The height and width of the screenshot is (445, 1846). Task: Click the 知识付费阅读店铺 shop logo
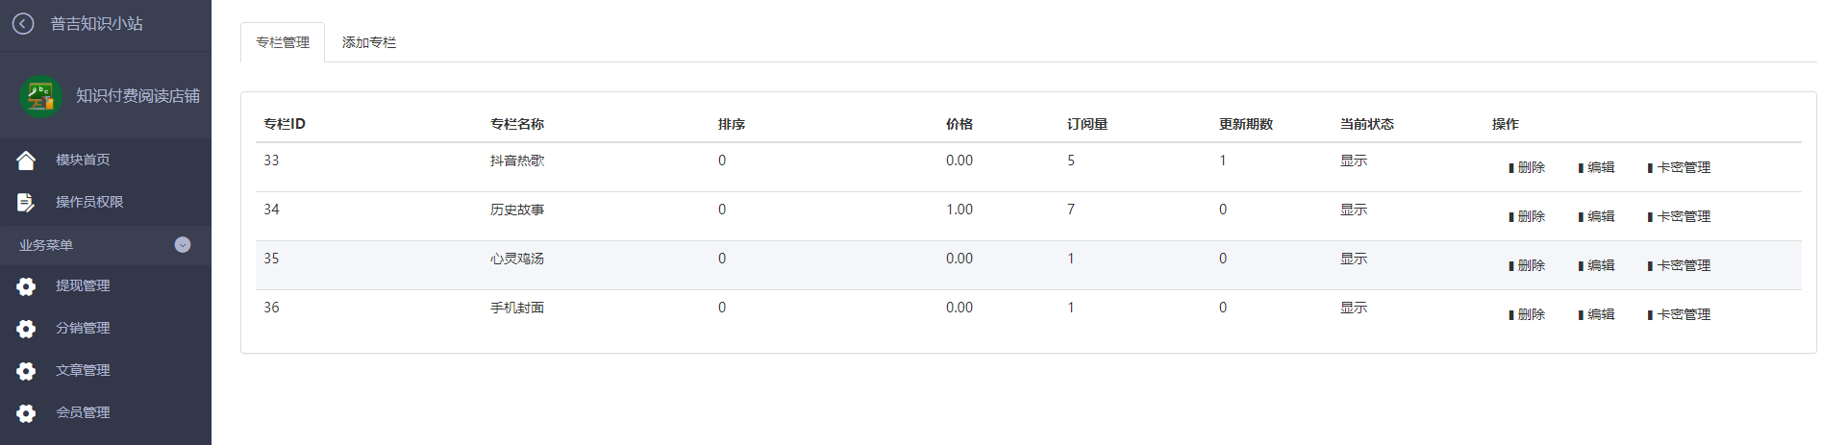click(x=41, y=96)
